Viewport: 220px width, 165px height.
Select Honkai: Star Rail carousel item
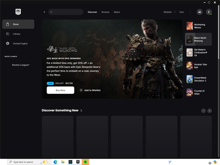(x=198, y=66)
